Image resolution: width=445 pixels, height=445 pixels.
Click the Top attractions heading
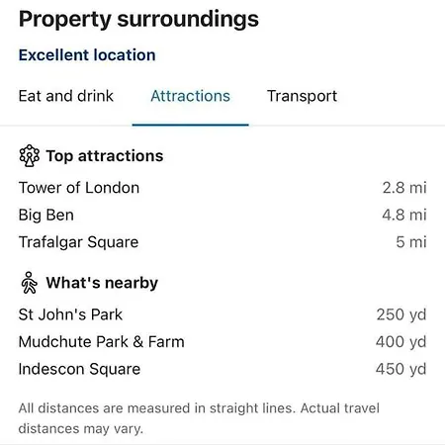(105, 156)
